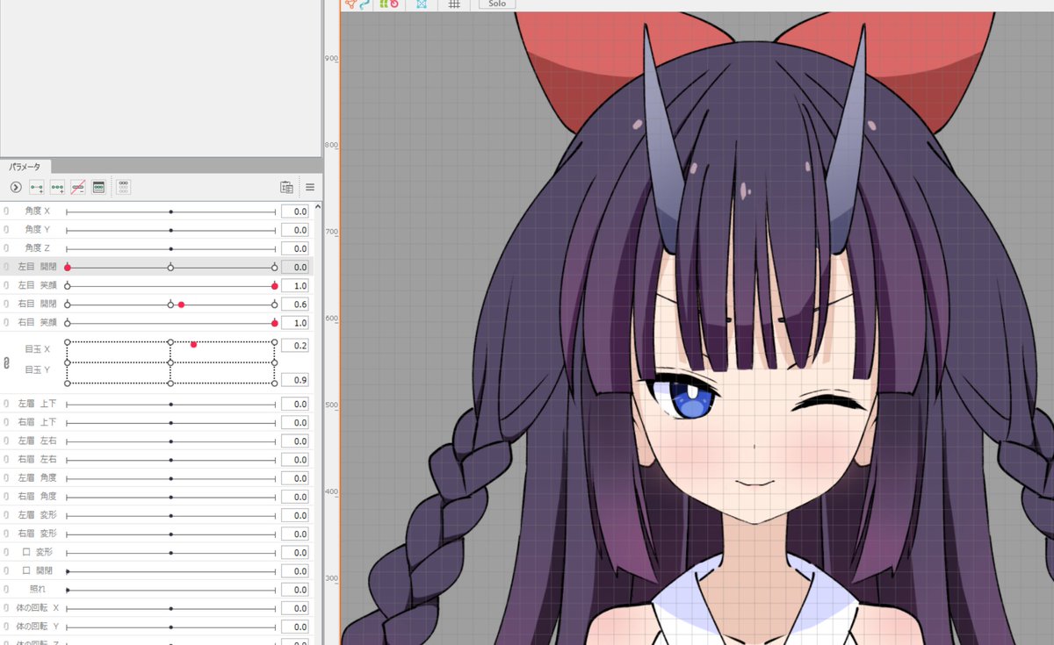Click the manual keyform edit icon

click(x=99, y=187)
